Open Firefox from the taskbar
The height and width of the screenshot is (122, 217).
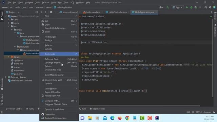coord(120,118)
